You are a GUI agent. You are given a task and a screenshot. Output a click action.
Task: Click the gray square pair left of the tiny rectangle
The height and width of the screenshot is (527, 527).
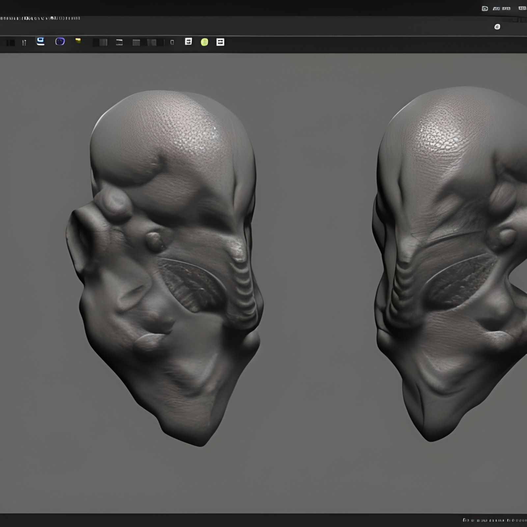[152, 42]
